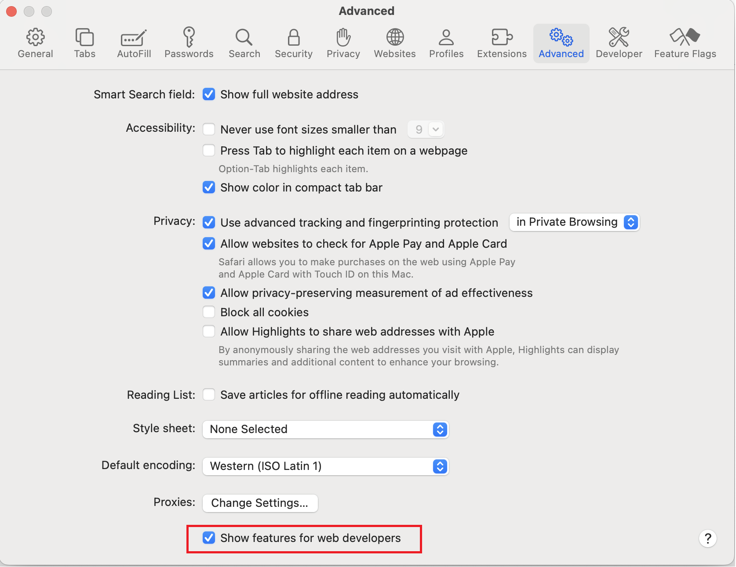Open the minimum font size dropdown
The image size is (736, 567).
426,130
